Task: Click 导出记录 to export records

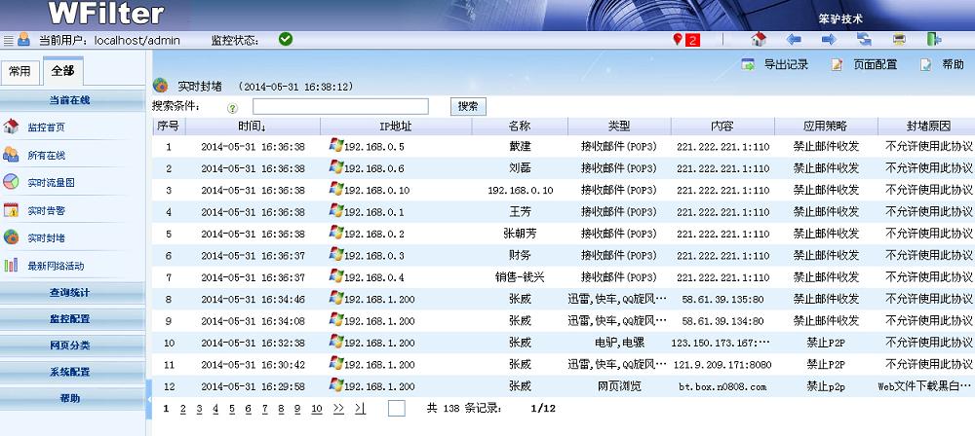Action: click(x=776, y=64)
